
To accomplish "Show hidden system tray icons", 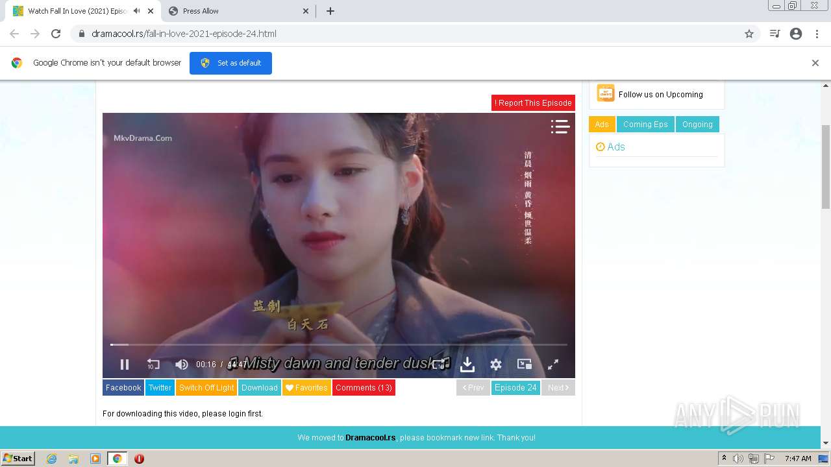I will tap(724, 459).
